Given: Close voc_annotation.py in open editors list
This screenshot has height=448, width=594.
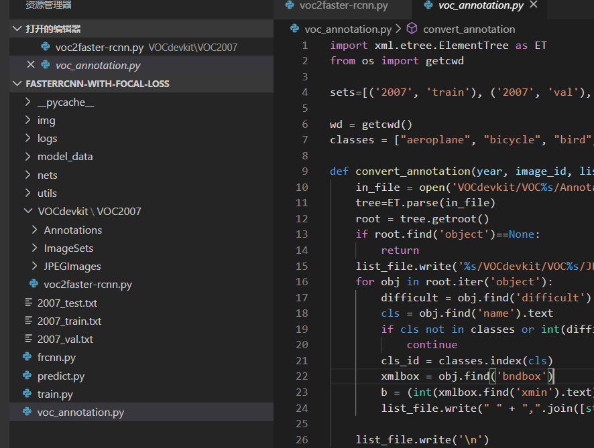Looking at the screenshot, I should (31, 65).
